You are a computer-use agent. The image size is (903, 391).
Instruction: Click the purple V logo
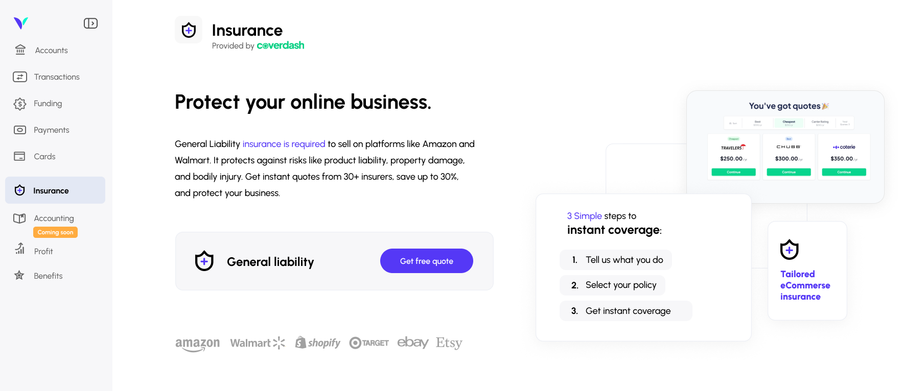click(21, 23)
